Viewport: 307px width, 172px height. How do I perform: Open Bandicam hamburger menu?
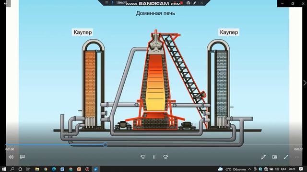(x=106, y=3)
